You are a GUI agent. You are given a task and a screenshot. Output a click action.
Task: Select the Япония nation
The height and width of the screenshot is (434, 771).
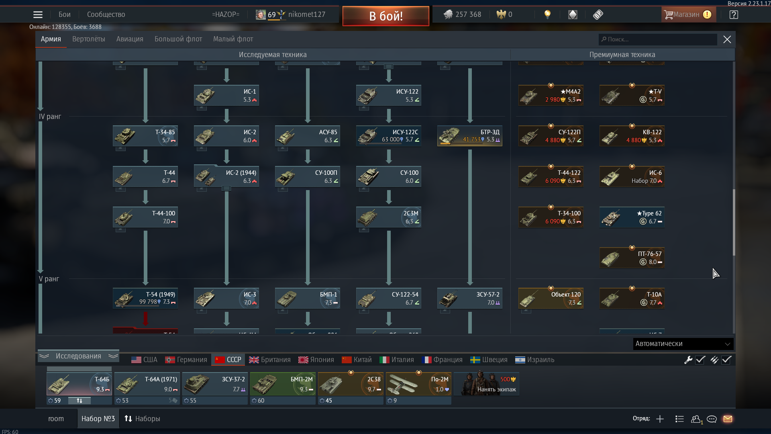coord(316,360)
